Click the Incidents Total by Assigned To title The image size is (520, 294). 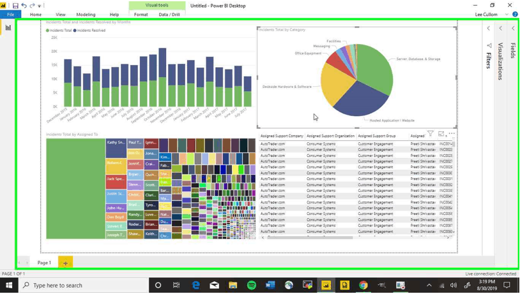pos(72,135)
